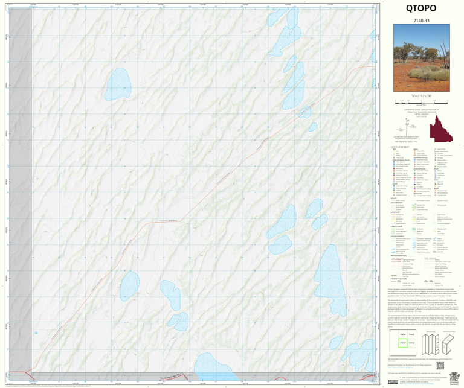
Task: Select the BOUNDARIES legend heading
Action: (x=397, y=203)
